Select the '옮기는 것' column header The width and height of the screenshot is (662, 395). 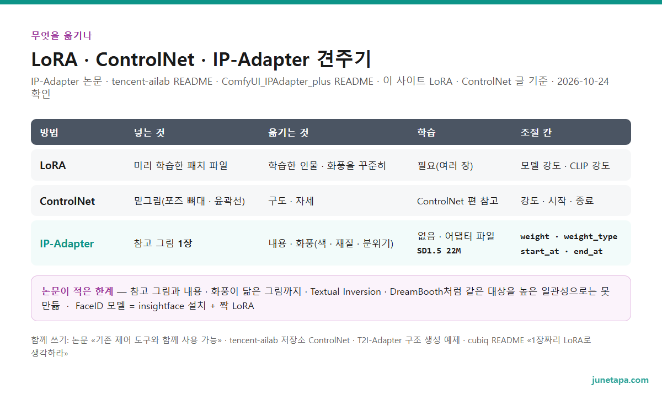(289, 132)
